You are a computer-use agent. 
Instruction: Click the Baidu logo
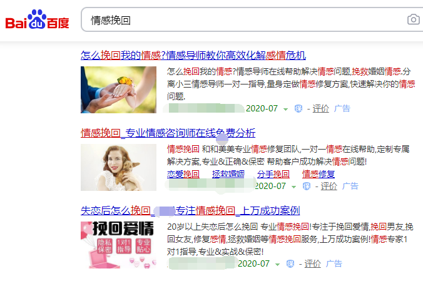click(x=37, y=19)
